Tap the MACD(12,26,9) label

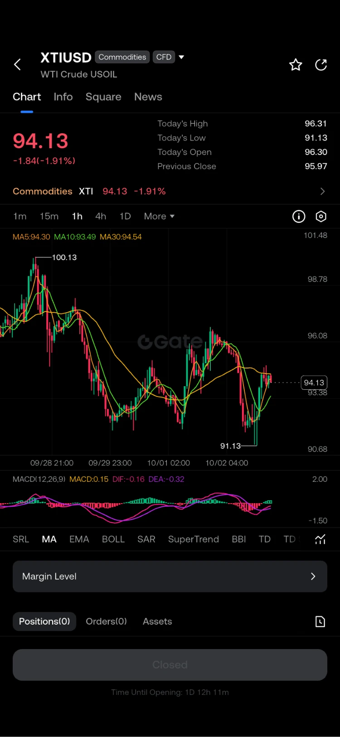pos(39,479)
